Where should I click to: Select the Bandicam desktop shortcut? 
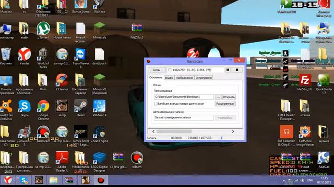tap(43, 134)
